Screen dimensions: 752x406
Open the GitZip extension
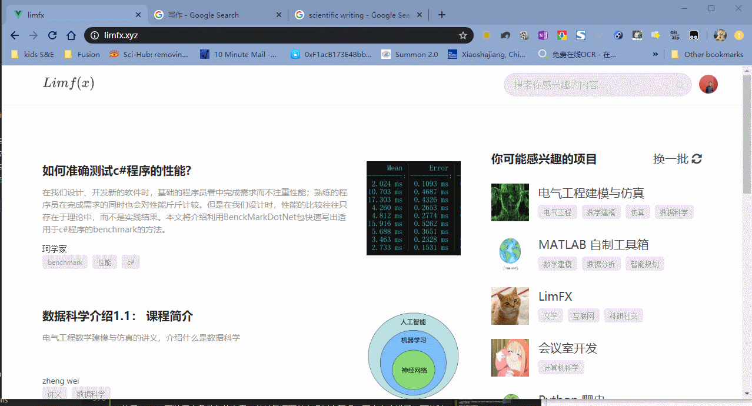(x=675, y=35)
